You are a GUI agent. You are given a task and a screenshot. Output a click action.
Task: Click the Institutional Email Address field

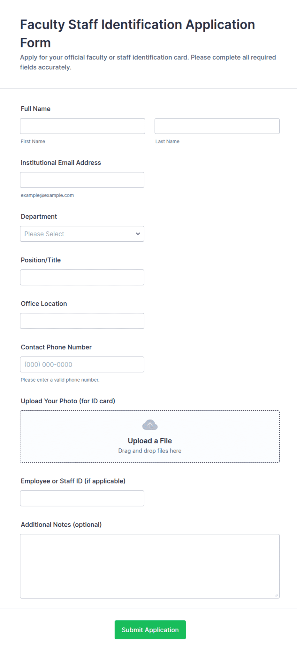pos(82,180)
